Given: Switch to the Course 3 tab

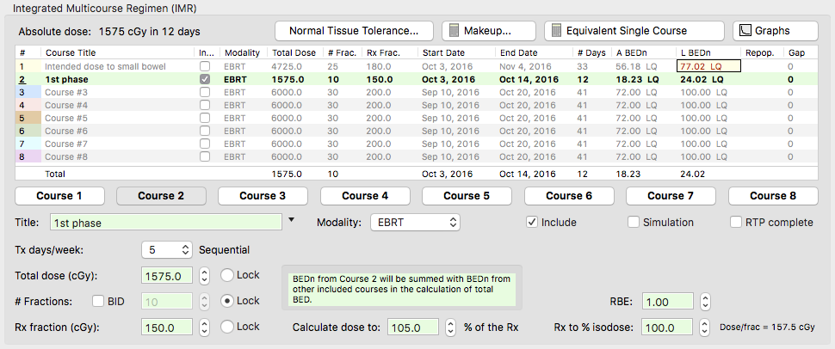Looking at the screenshot, I should 263,195.
